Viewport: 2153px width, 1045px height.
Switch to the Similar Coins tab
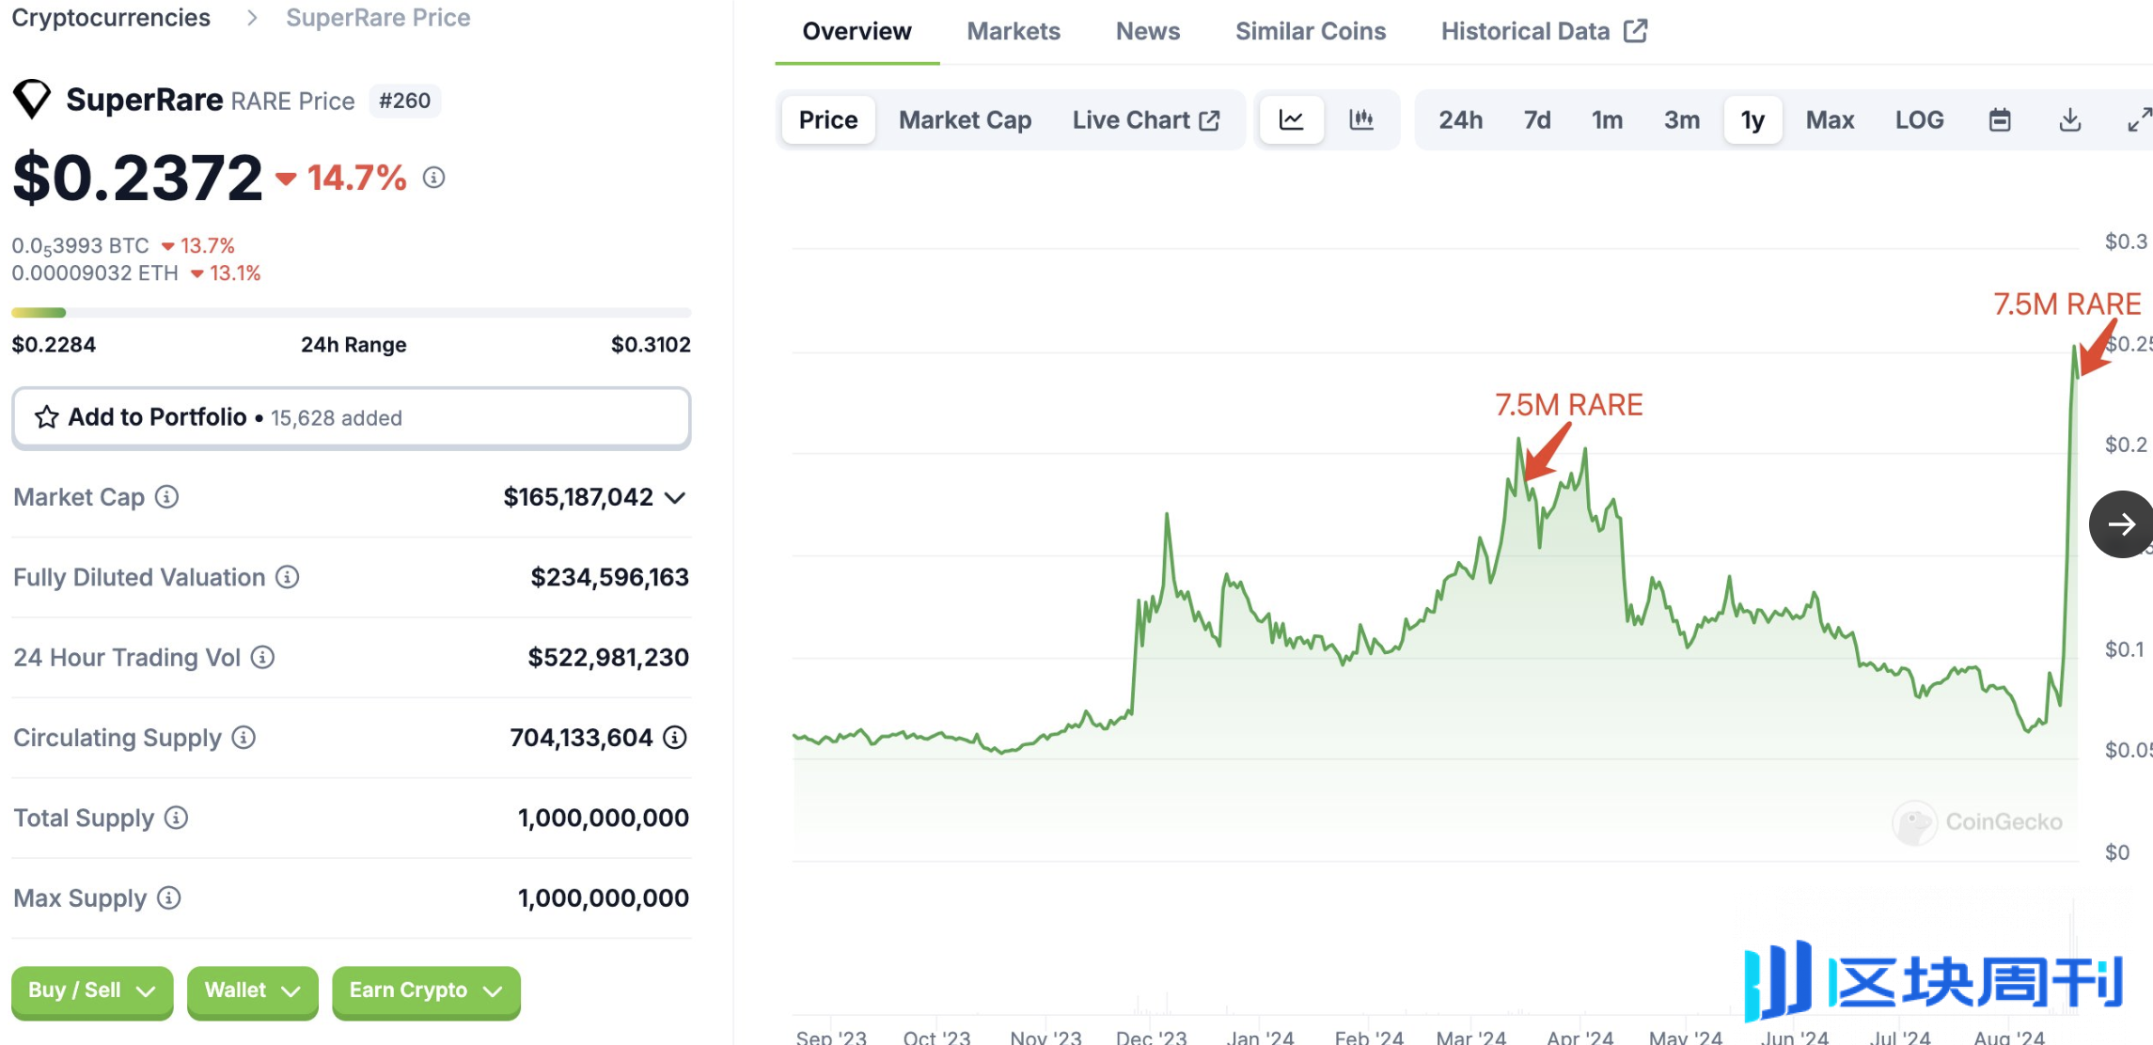click(1311, 31)
